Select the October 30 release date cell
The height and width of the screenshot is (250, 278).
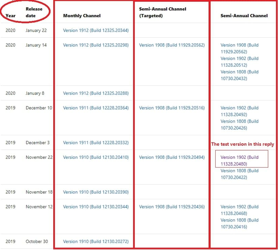click(x=37, y=242)
